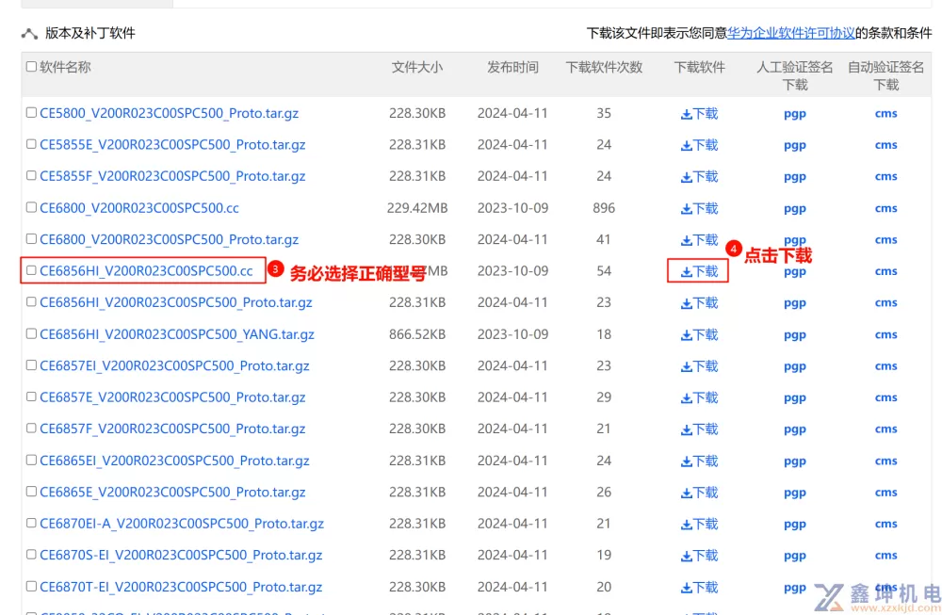Download CE6857EI_V200R023C00SPC500_Proto.tar.gz file
The image size is (942, 615).
(x=699, y=365)
